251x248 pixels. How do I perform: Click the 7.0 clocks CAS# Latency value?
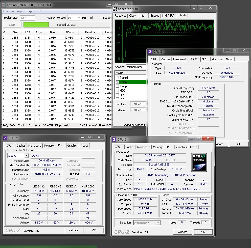(208, 97)
